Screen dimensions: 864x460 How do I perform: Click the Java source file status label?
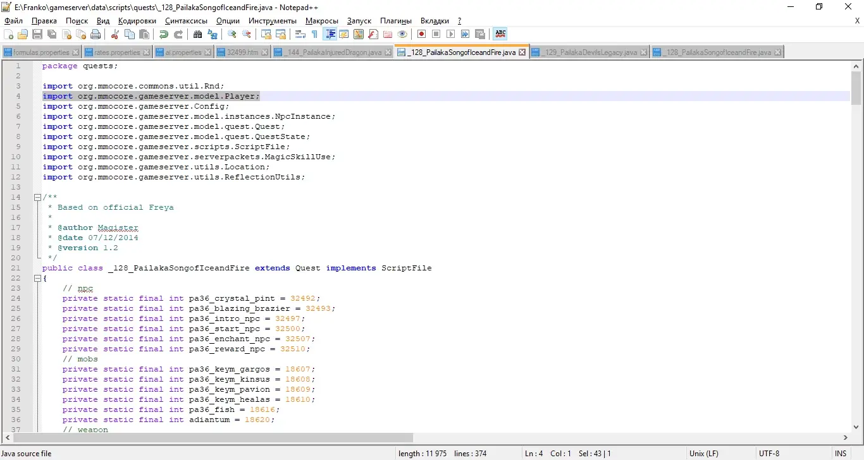pos(26,454)
